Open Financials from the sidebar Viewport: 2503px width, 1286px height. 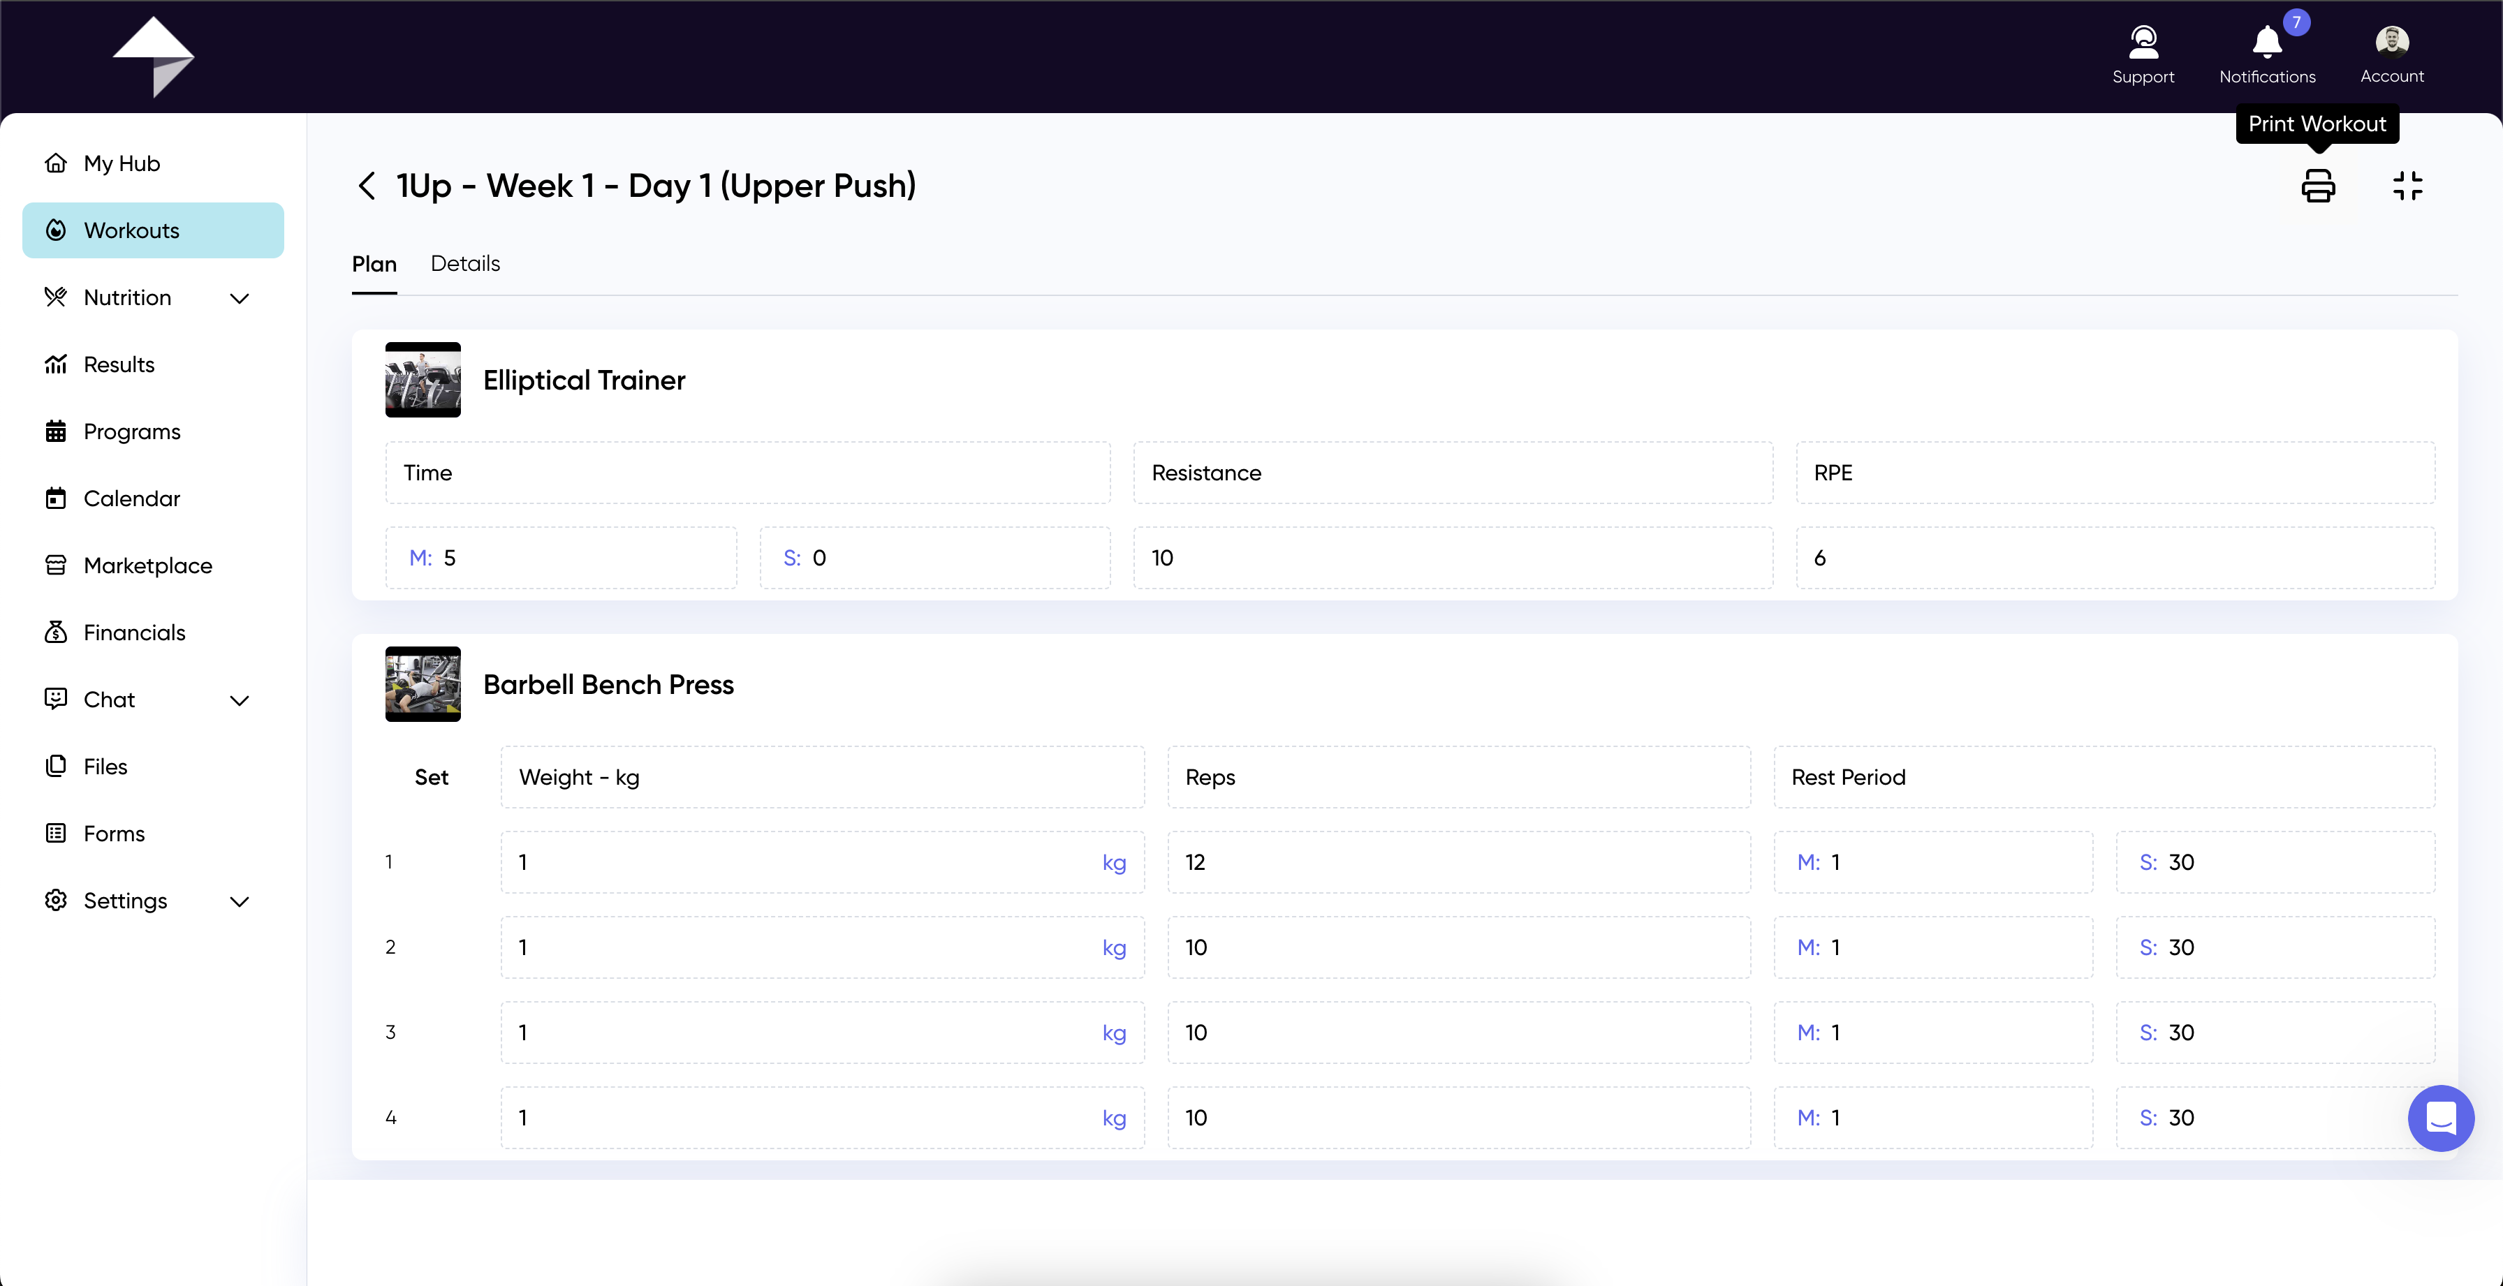[x=134, y=633]
